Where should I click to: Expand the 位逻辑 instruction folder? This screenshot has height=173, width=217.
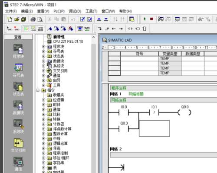click(x=43, y=100)
